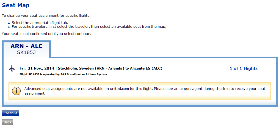Click the 'Fri., 21 Nov., 2014' flight date
Image resolution: width=279 pixels, height=127 pixels.
pos(37,68)
